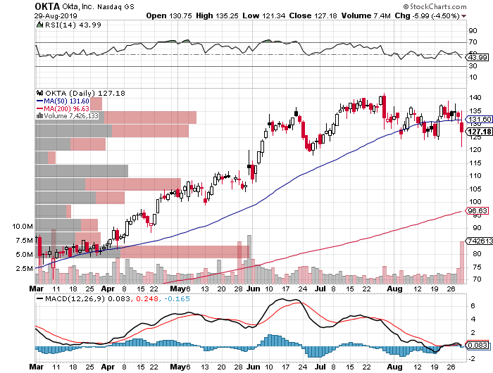493x373 pixels.
Task: Click the OKTA ticker symbol heading
Action: click(47, 6)
